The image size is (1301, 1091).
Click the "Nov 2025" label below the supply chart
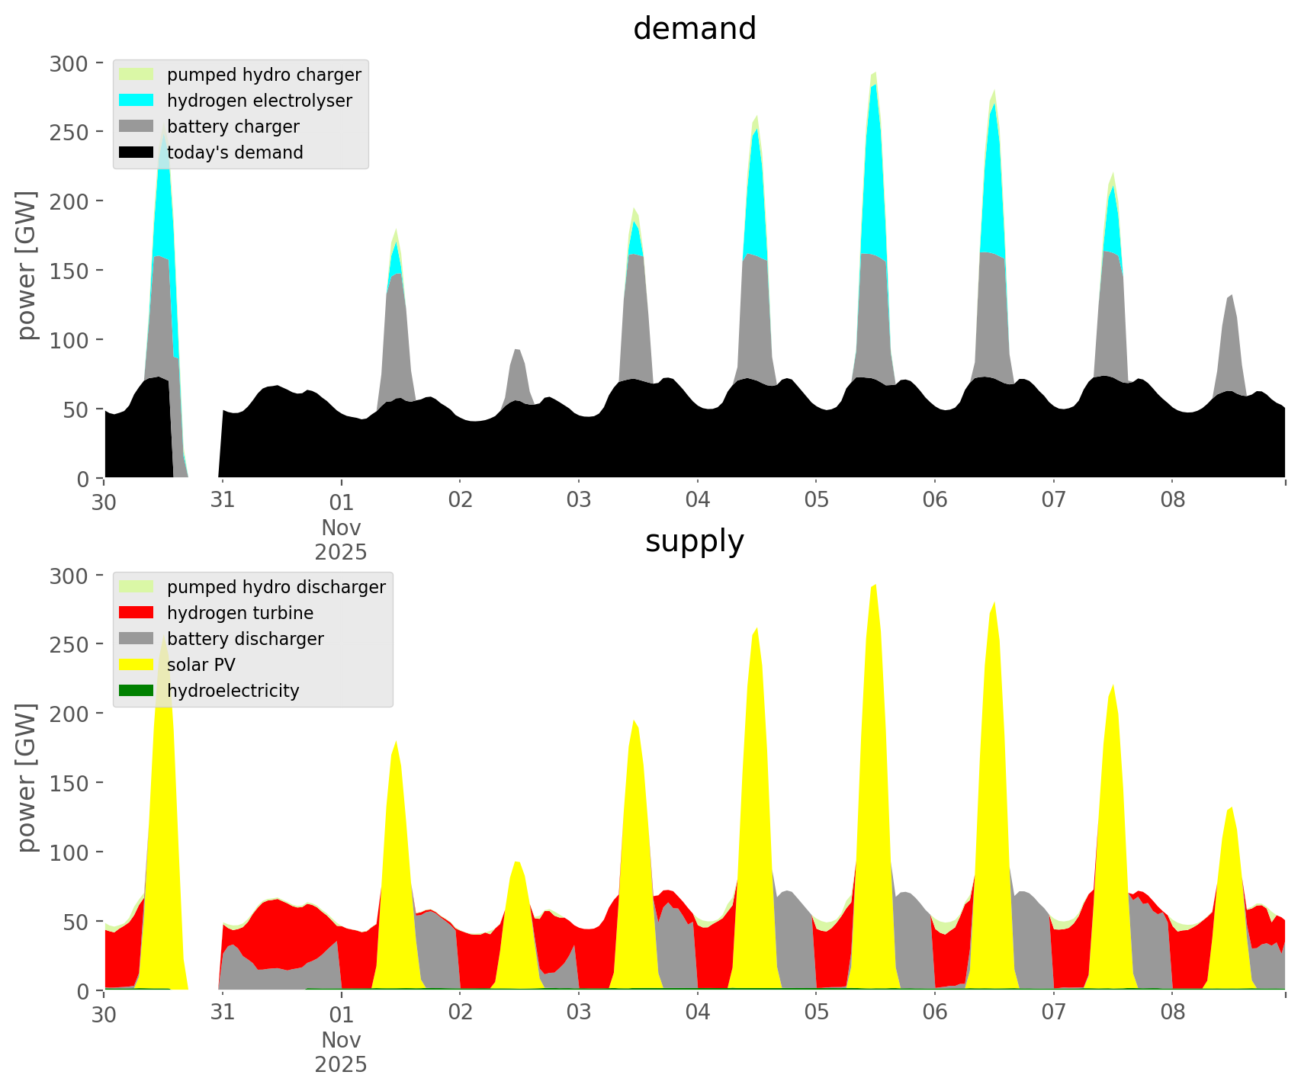pyautogui.click(x=341, y=1052)
